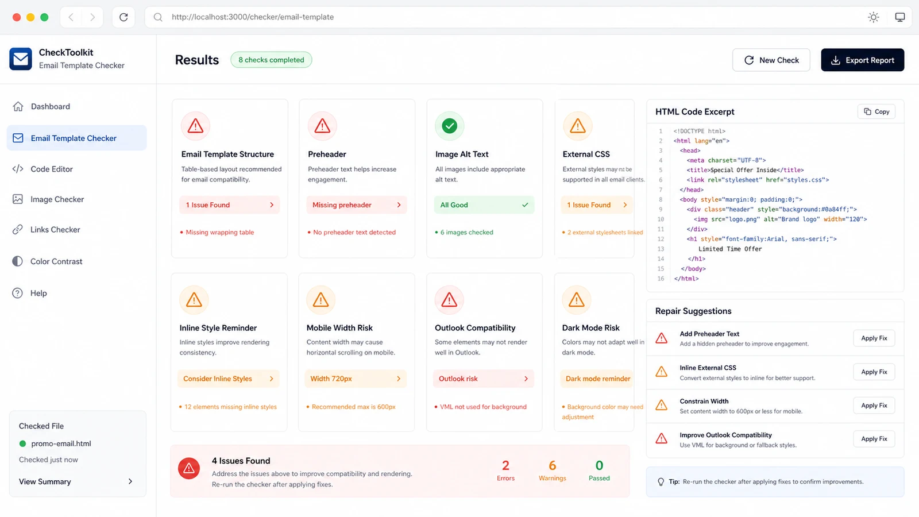Click the search icon in address bar
The height and width of the screenshot is (517, 919).
(158, 17)
